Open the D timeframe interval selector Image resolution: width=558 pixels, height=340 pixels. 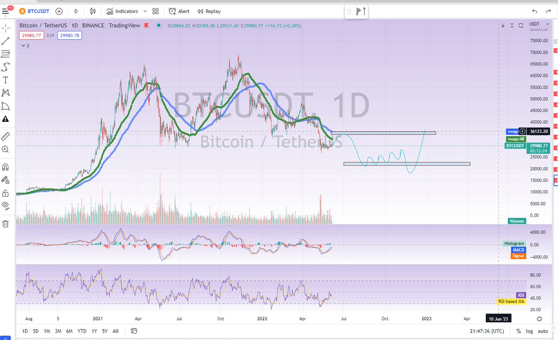pyautogui.click(x=76, y=11)
